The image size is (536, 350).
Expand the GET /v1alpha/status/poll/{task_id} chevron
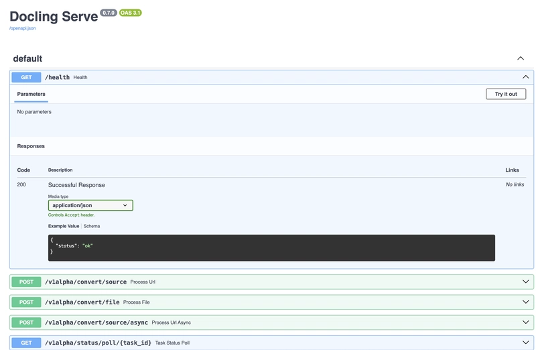(525, 343)
